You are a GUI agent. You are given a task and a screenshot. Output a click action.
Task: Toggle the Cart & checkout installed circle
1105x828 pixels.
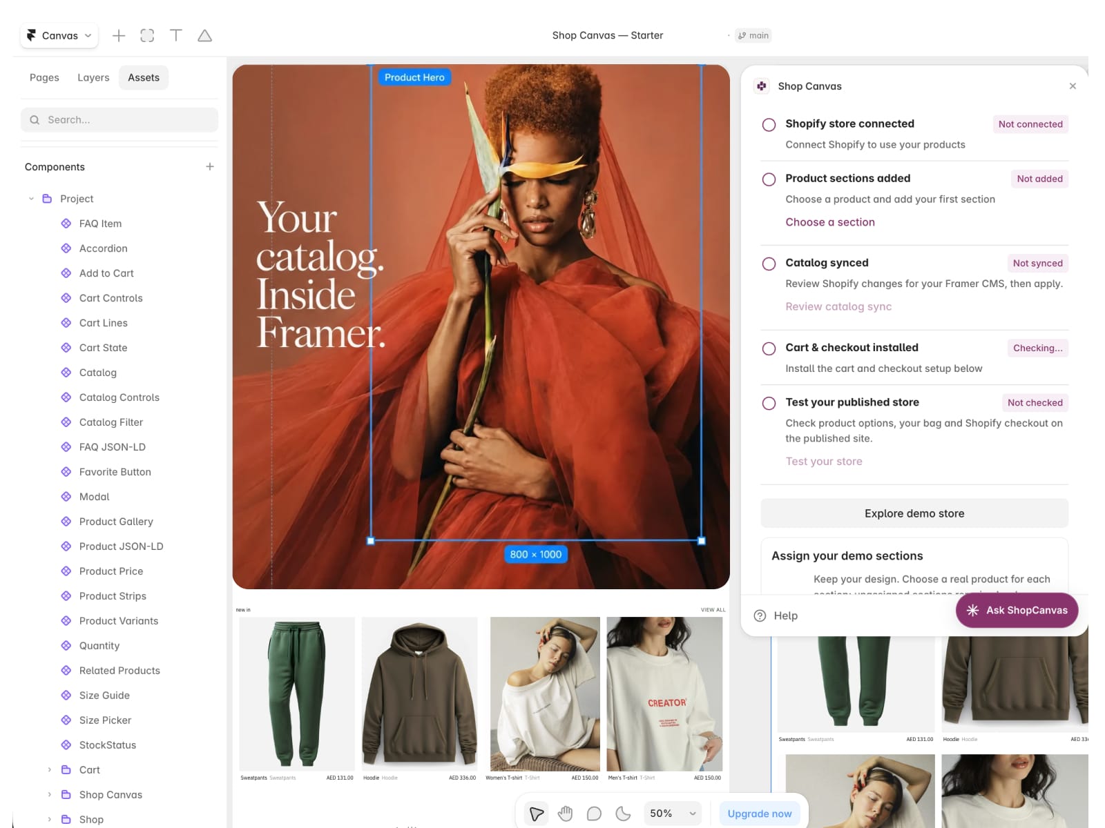(x=769, y=348)
